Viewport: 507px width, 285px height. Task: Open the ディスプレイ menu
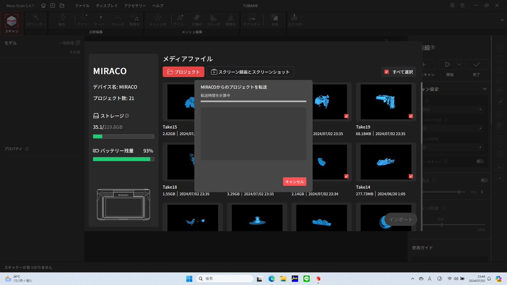(107, 6)
